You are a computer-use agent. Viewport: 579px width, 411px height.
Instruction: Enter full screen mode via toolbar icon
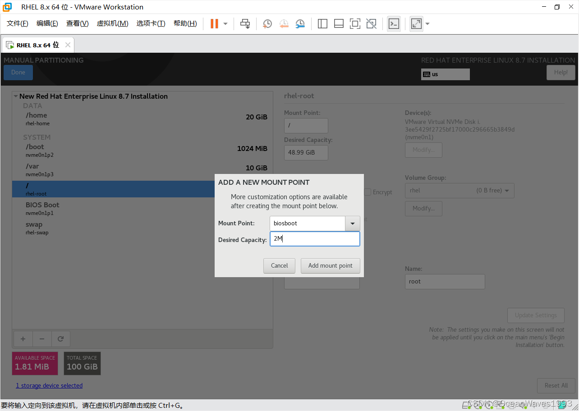[x=355, y=24]
